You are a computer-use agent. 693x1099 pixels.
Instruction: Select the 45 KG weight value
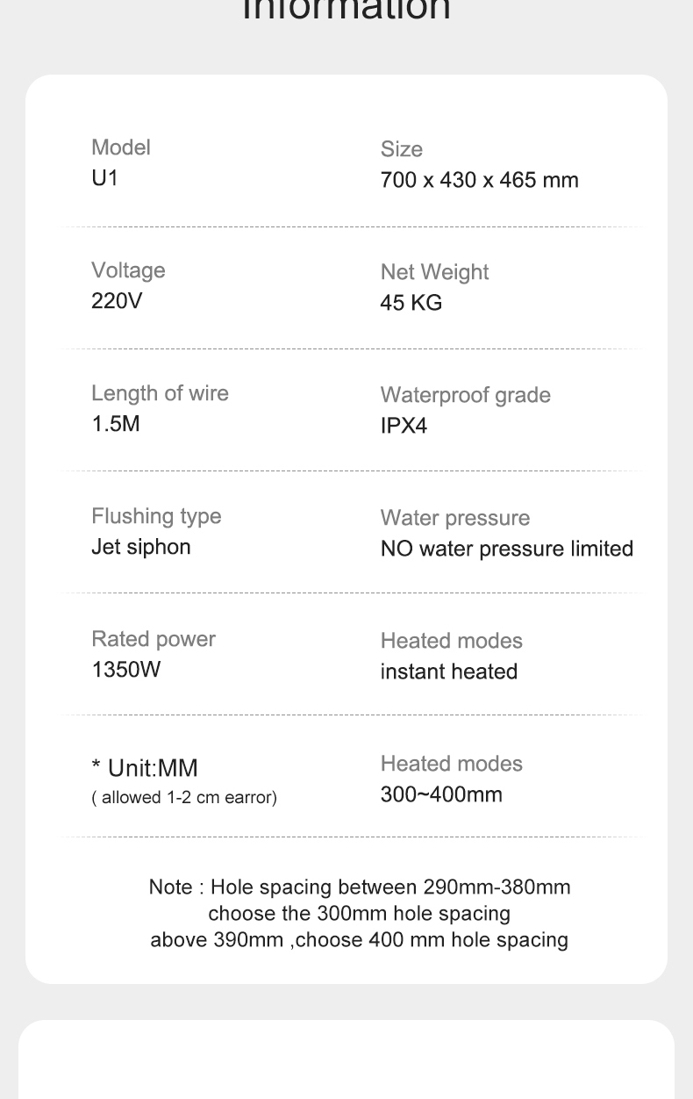click(x=411, y=303)
